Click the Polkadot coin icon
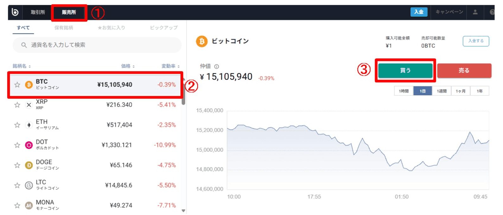Viewport: 503px width, 215px height. [29, 145]
